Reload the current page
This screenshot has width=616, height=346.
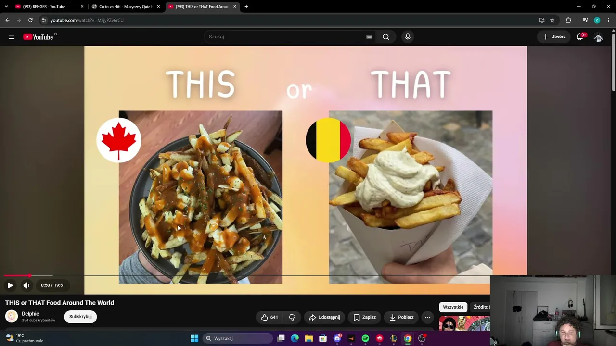(30, 20)
